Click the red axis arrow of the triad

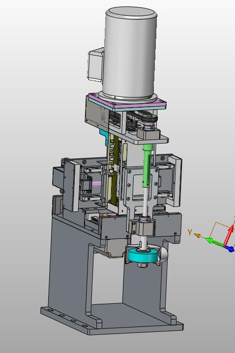tap(229, 235)
